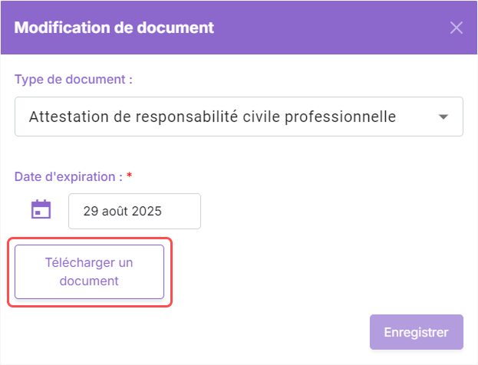The image size is (478, 365).
Task: Click the caret in the document type box
Action: [x=443, y=117]
